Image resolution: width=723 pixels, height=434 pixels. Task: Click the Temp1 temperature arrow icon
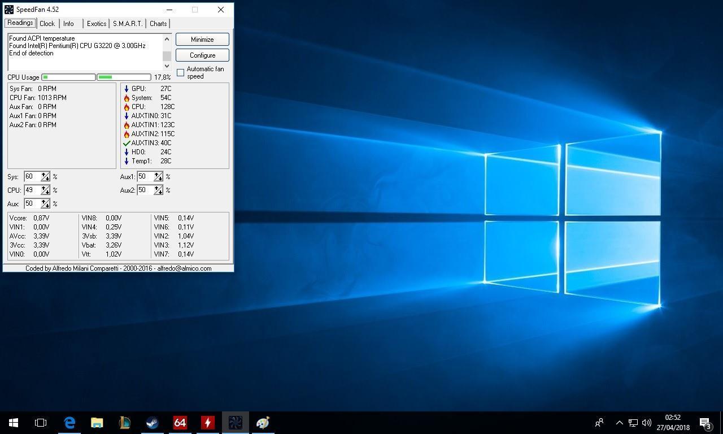127,161
